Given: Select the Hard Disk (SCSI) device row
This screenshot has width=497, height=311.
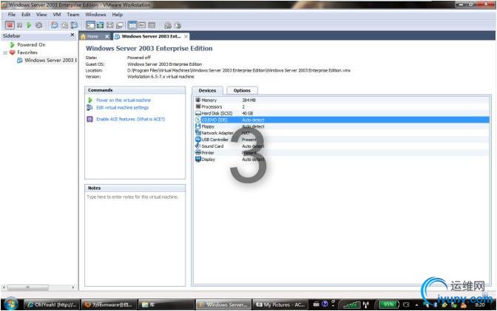Looking at the screenshot, I should coord(342,113).
